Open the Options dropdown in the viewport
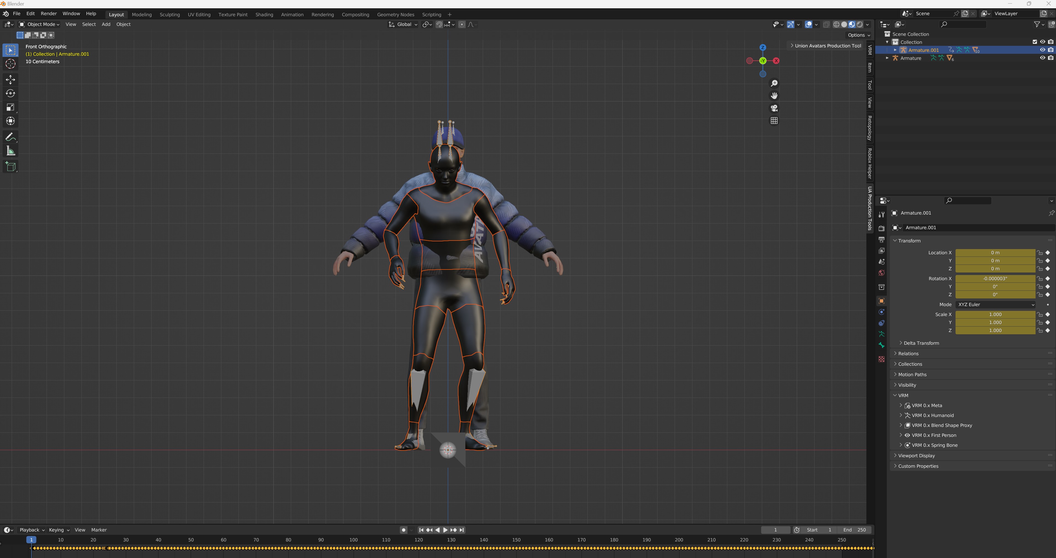Image resolution: width=1056 pixels, height=558 pixels. pos(859,35)
